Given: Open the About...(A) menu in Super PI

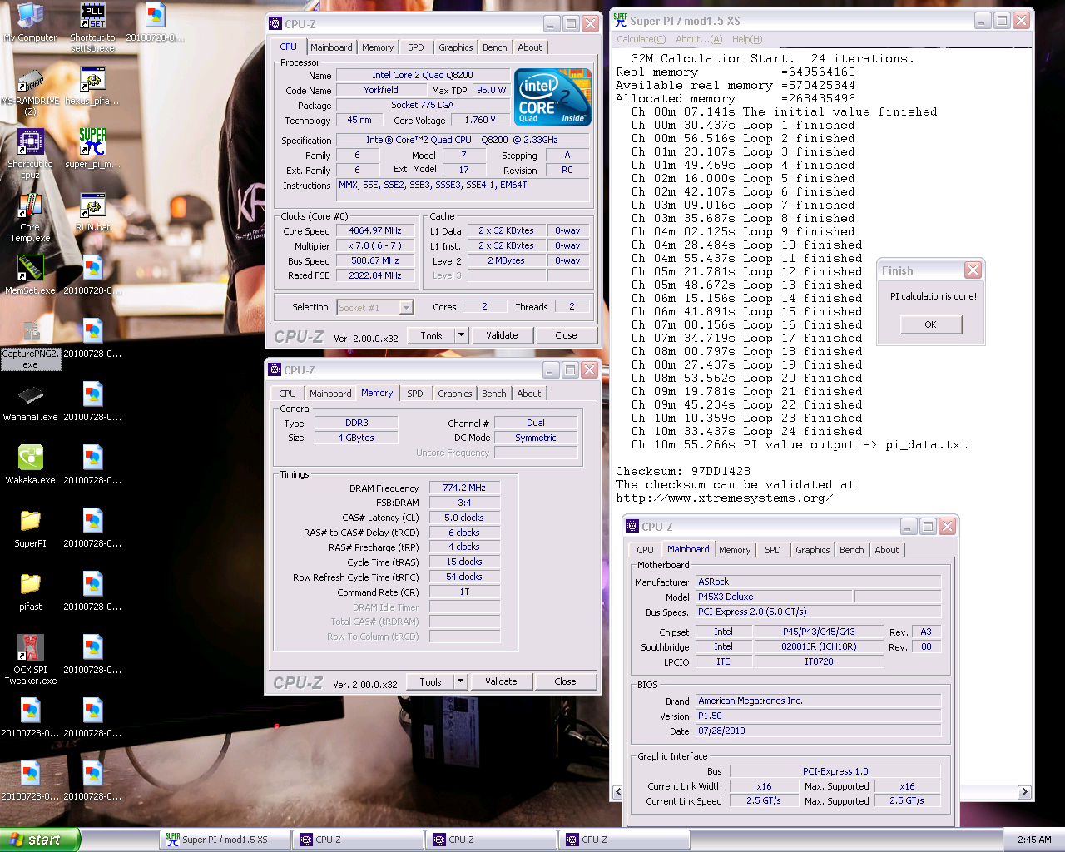Looking at the screenshot, I should pyautogui.click(x=699, y=39).
